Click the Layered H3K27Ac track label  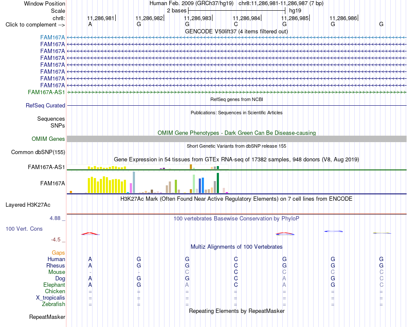pyautogui.click(x=28, y=205)
